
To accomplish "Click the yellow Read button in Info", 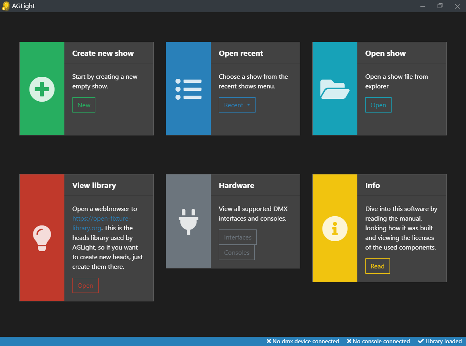I will [377, 266].
